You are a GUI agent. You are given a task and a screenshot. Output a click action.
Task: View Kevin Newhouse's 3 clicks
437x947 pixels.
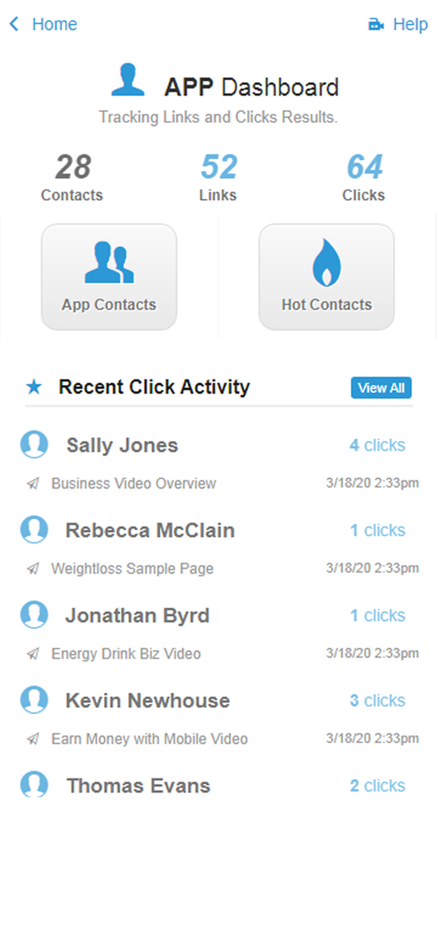tap(377, 700)
